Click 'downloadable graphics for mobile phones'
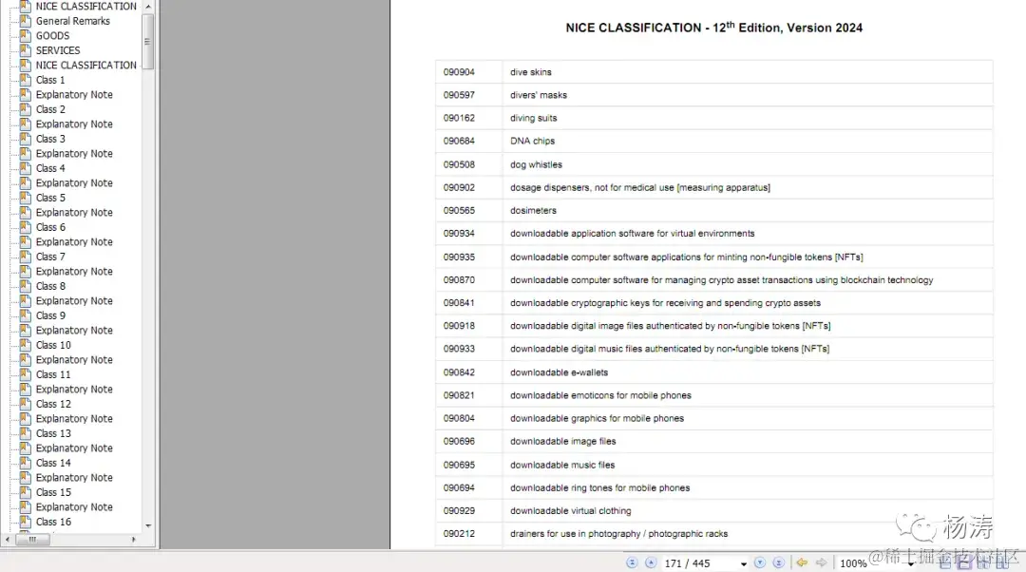The image size is (1026, 572). pos(597,417)
